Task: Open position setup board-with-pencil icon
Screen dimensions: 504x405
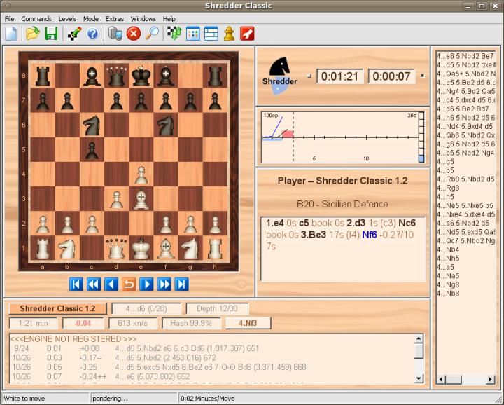Action: pos(74,33)
